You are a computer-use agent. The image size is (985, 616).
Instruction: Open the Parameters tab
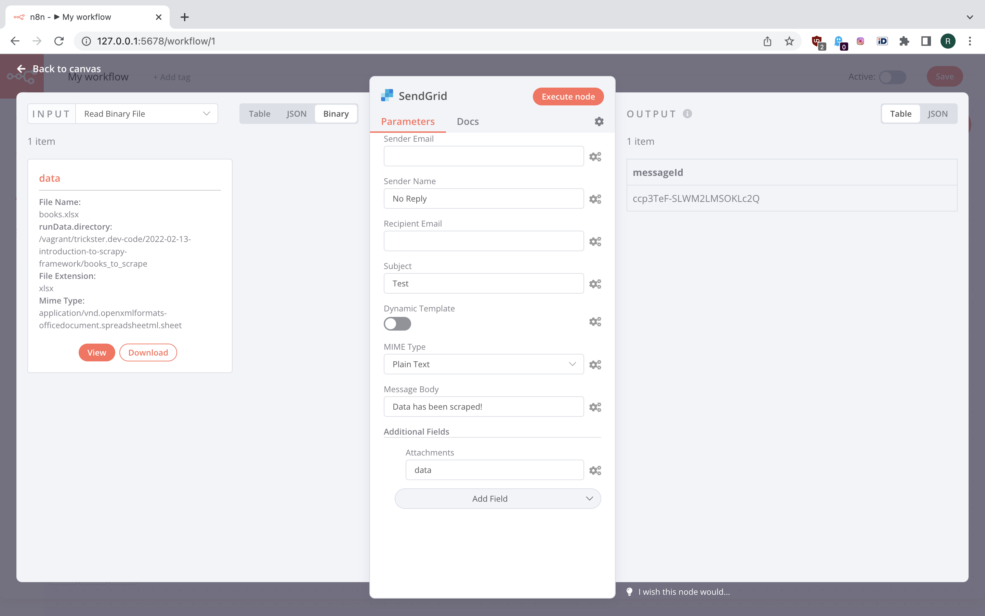point(407,121)
